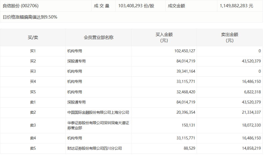
Task: Open 财达证券股份有限公司四川分公司 entry
Action: (x=94, y=148)
